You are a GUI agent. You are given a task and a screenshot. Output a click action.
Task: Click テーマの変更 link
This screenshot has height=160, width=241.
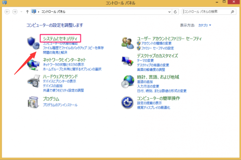point(146,60)
